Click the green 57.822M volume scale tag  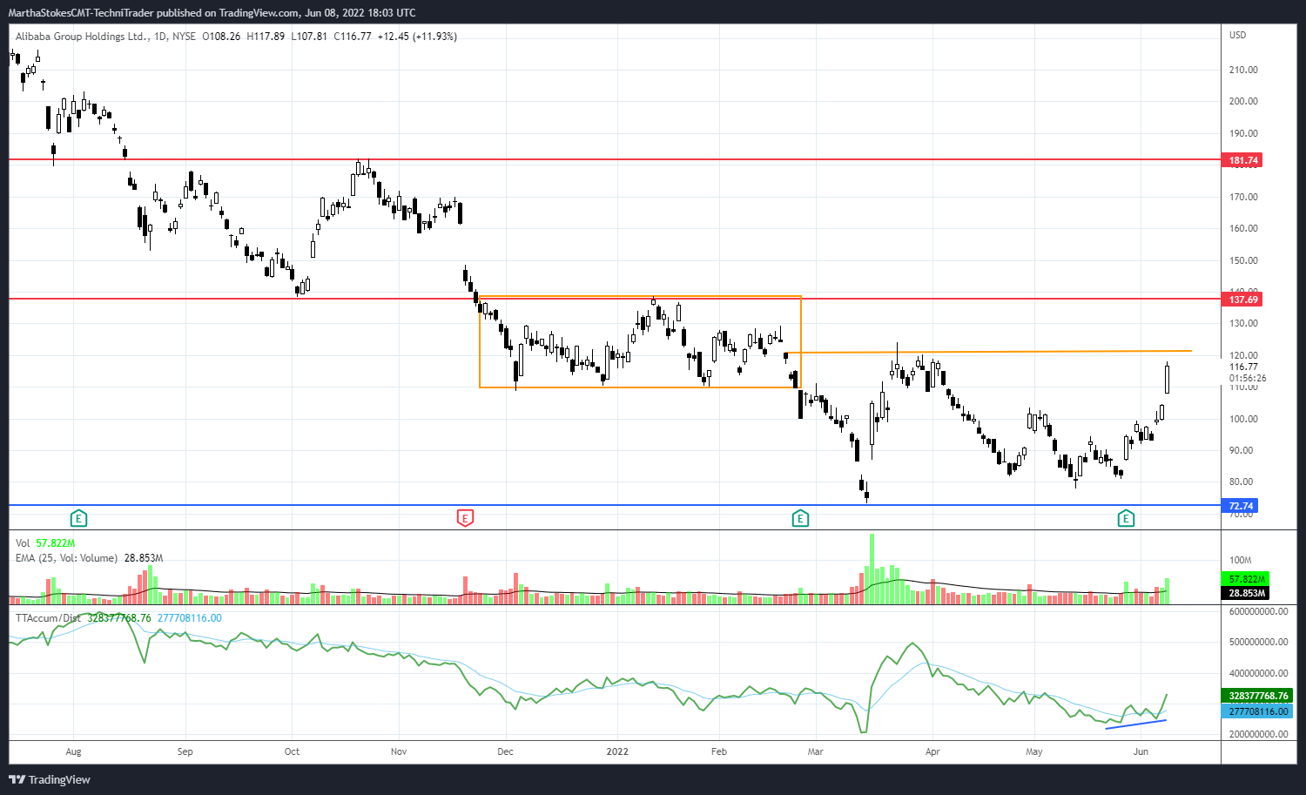point(1247,579)
